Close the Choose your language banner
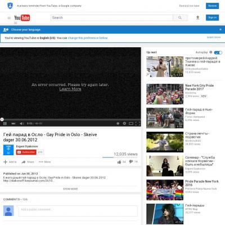The height and width of the screenshot is (225, 225). (220, 29)
